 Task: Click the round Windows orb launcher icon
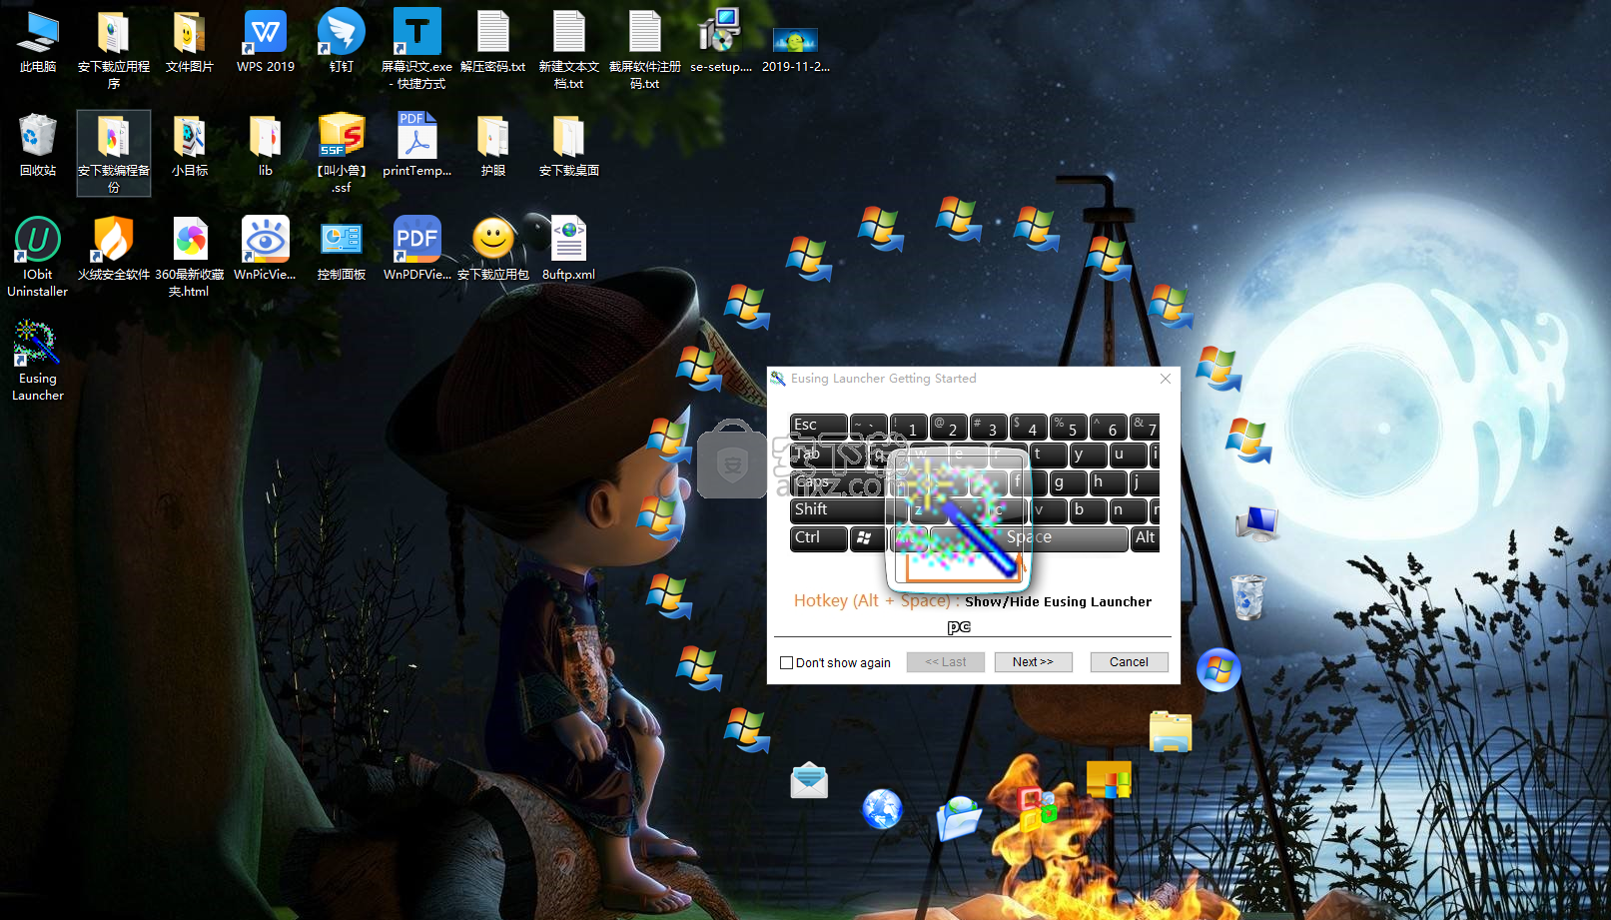coord(1218,670)
